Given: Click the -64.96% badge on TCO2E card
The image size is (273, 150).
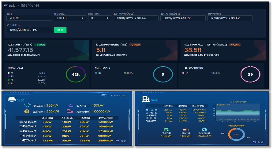Looking at the screenshot, I should click(x=235, y=45).
